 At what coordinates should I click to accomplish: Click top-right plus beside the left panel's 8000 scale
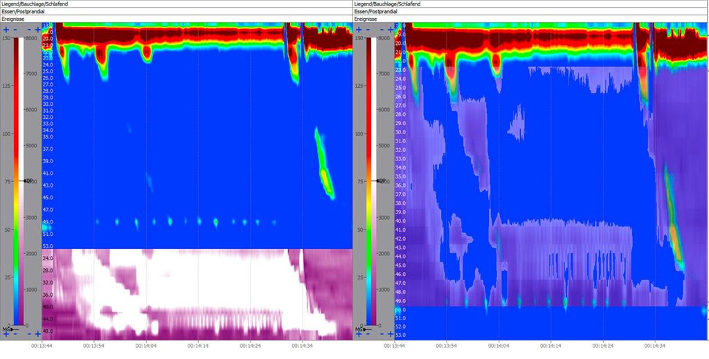38,30
